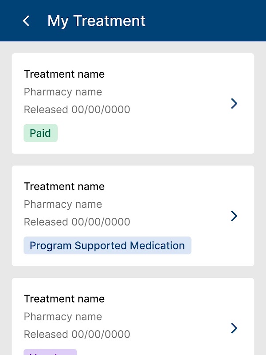
Task: Click the chevron on the third treatment card
Action: 234,328
